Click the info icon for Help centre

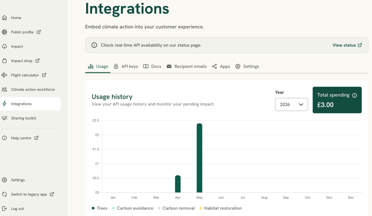pos(4,138)
